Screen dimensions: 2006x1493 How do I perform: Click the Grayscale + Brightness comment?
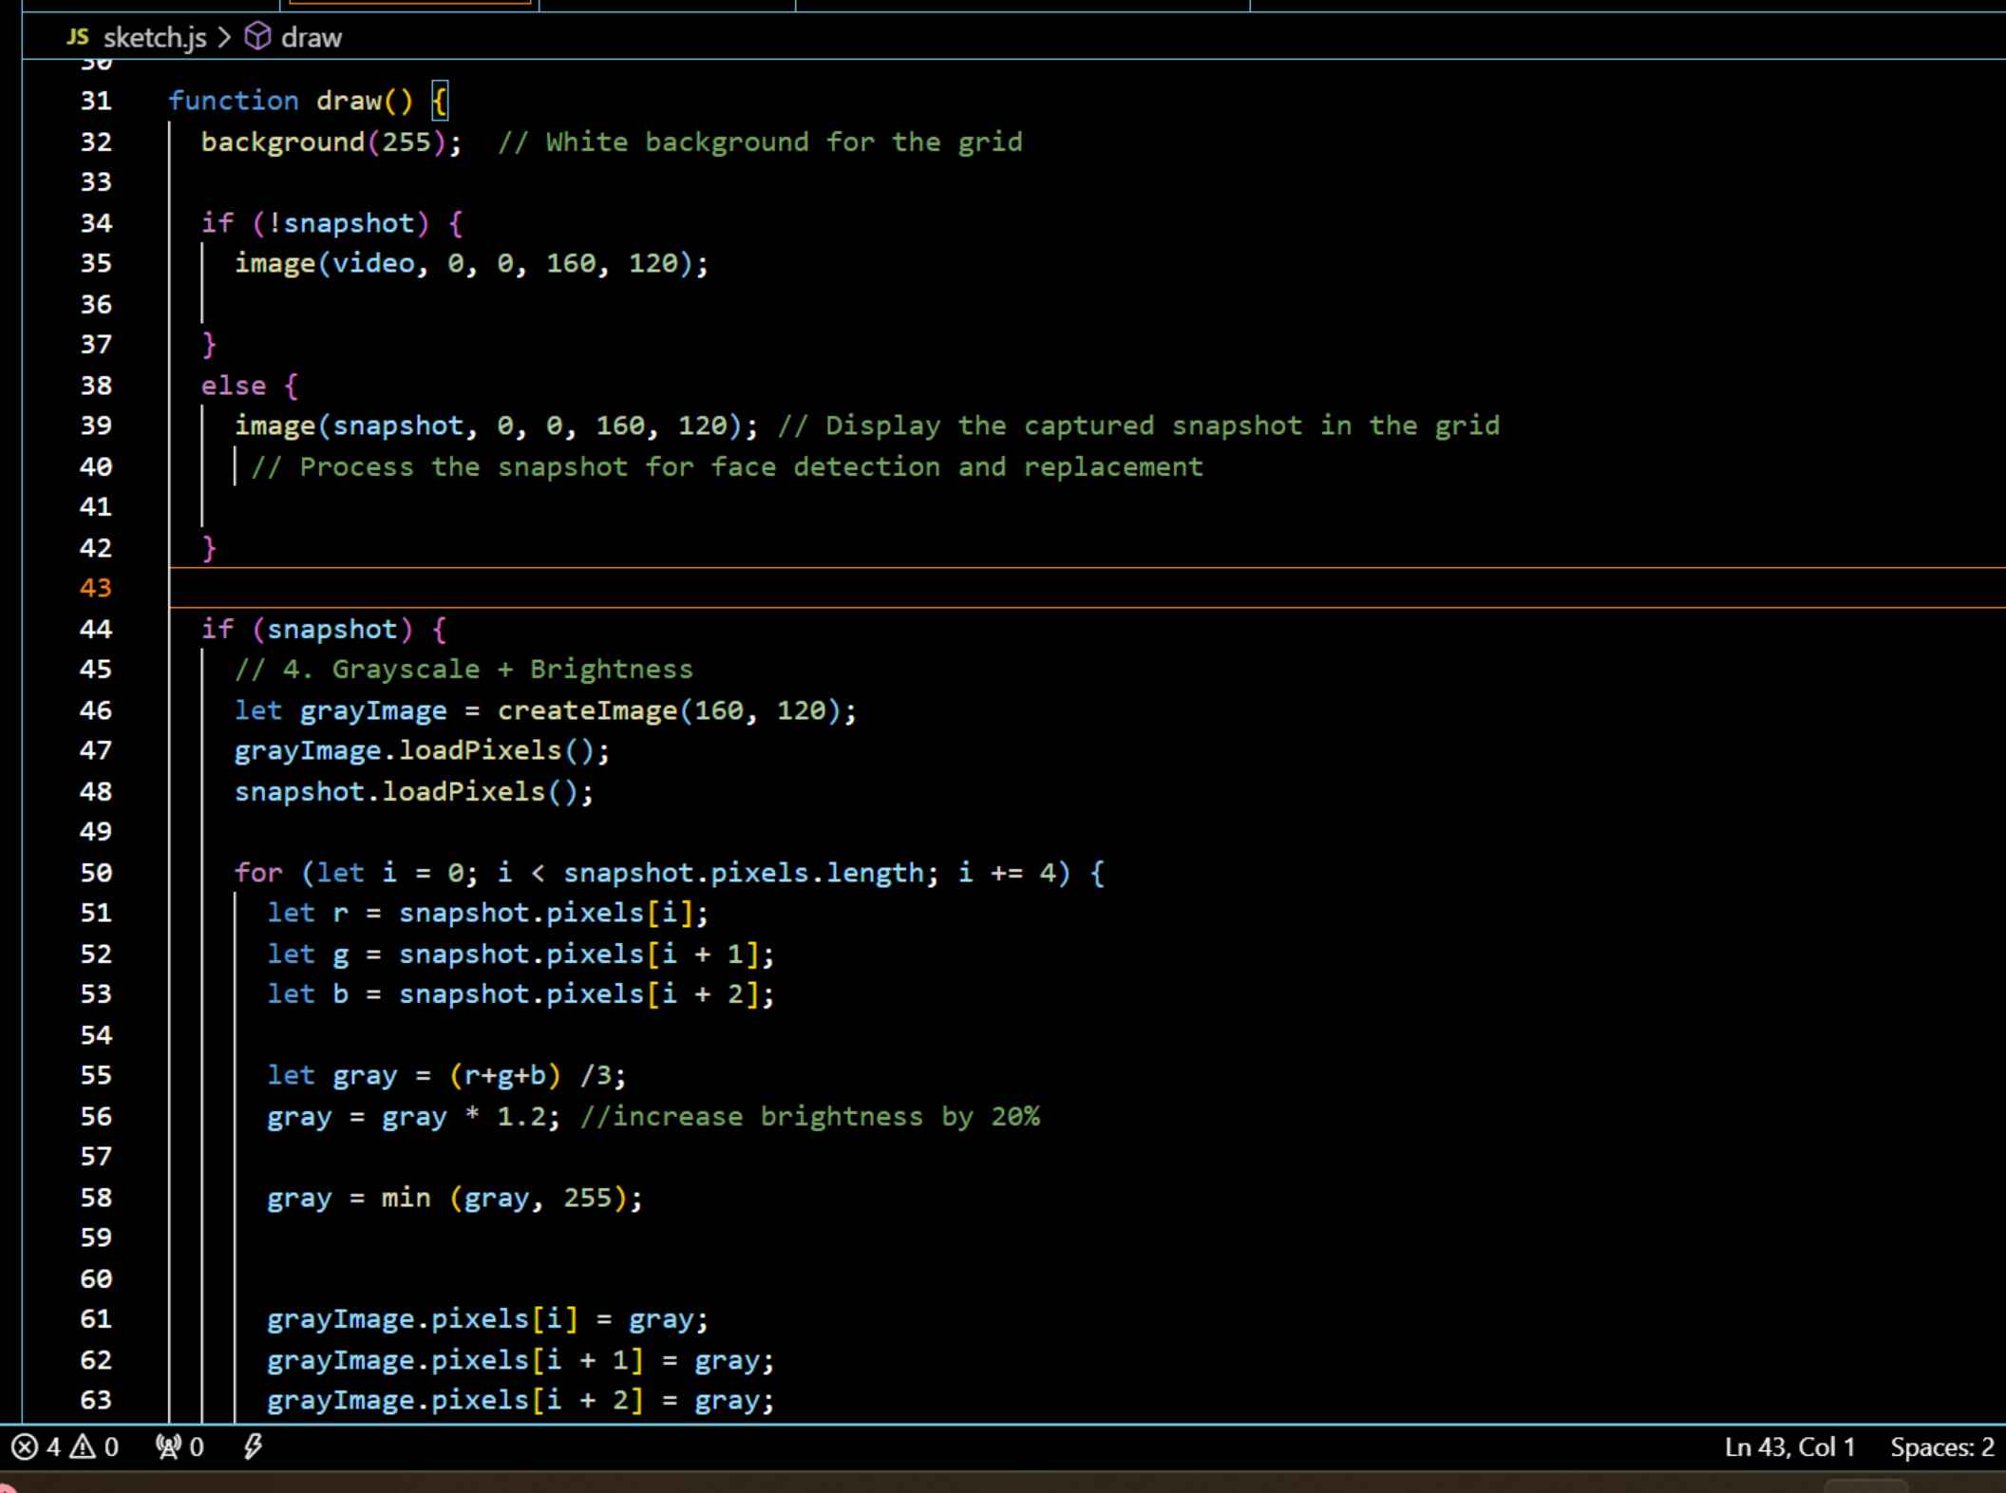(x=464, y=670)
